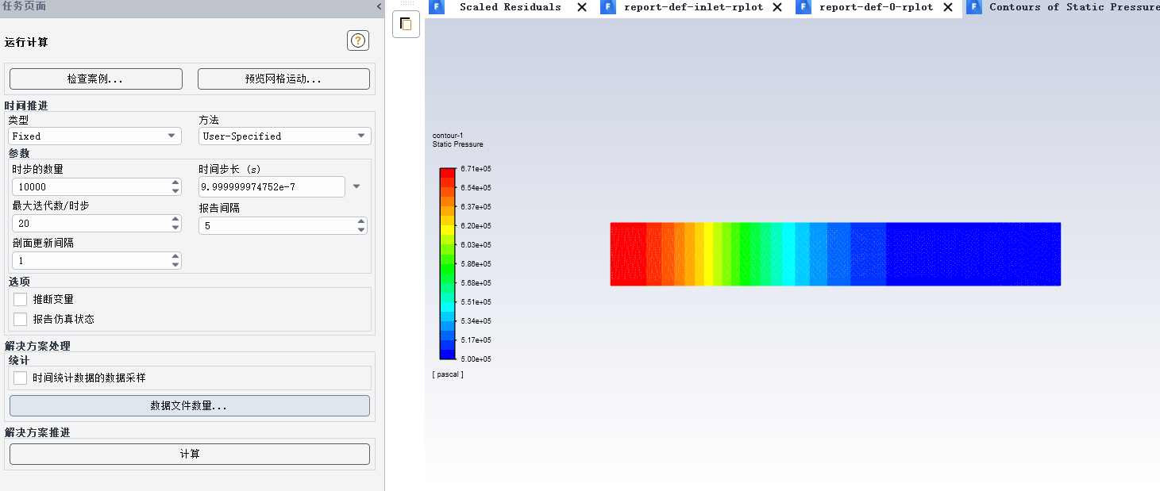Click the copy window layout icon

point(406,24)
